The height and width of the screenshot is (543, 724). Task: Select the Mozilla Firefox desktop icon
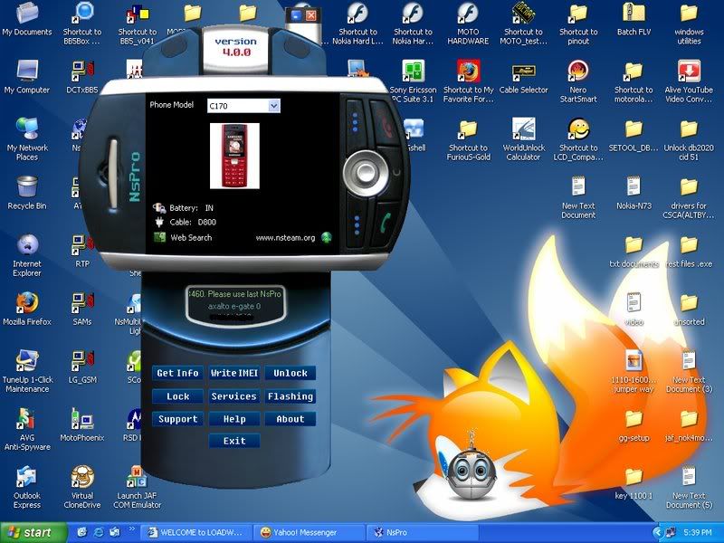coord(27,309)
